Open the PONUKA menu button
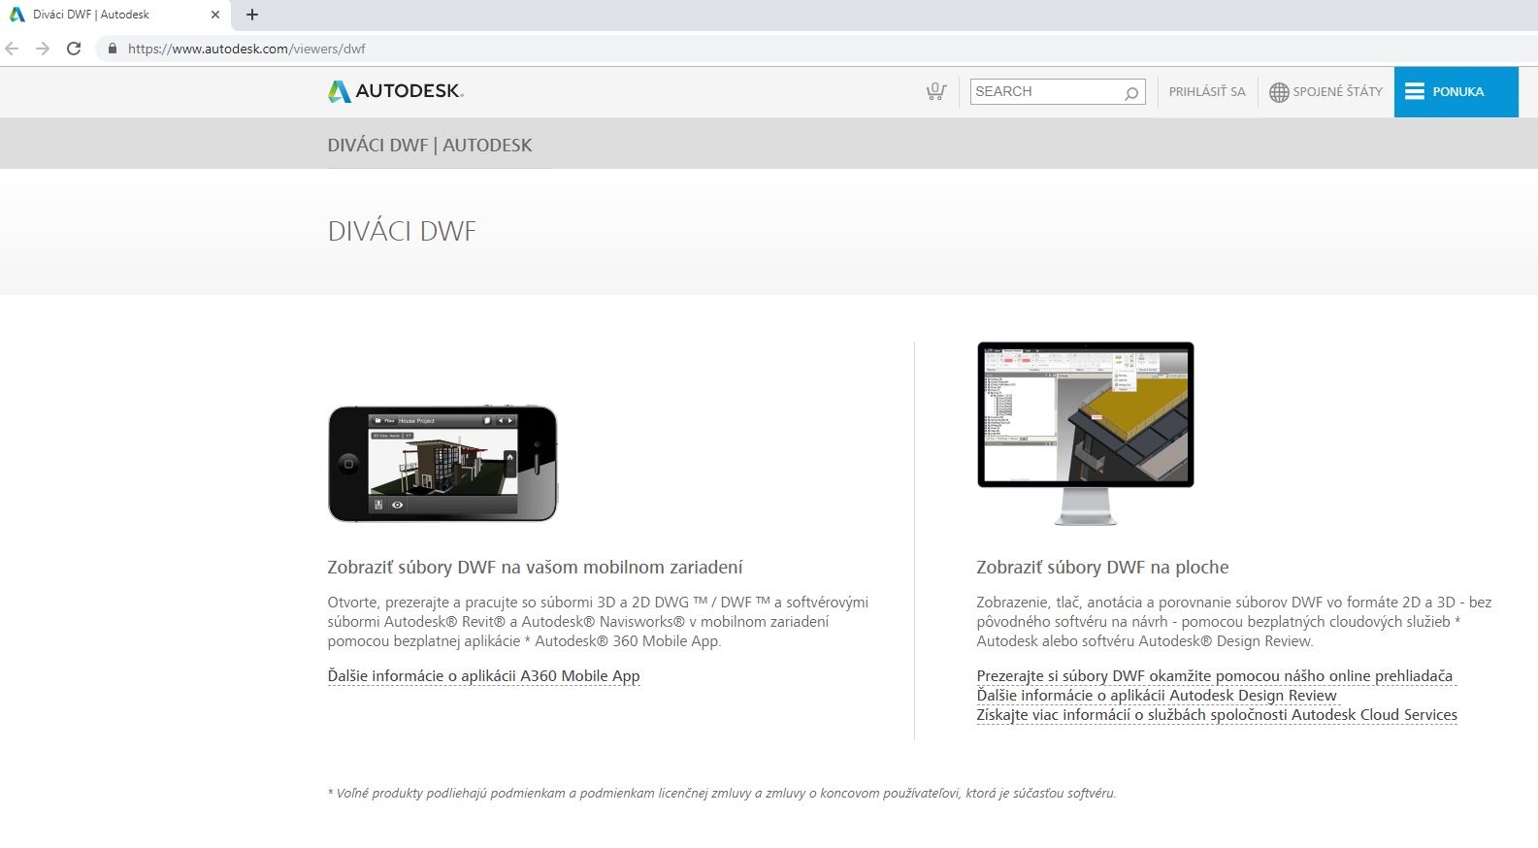1538x848 pixels. click(x=1456, y=91)
